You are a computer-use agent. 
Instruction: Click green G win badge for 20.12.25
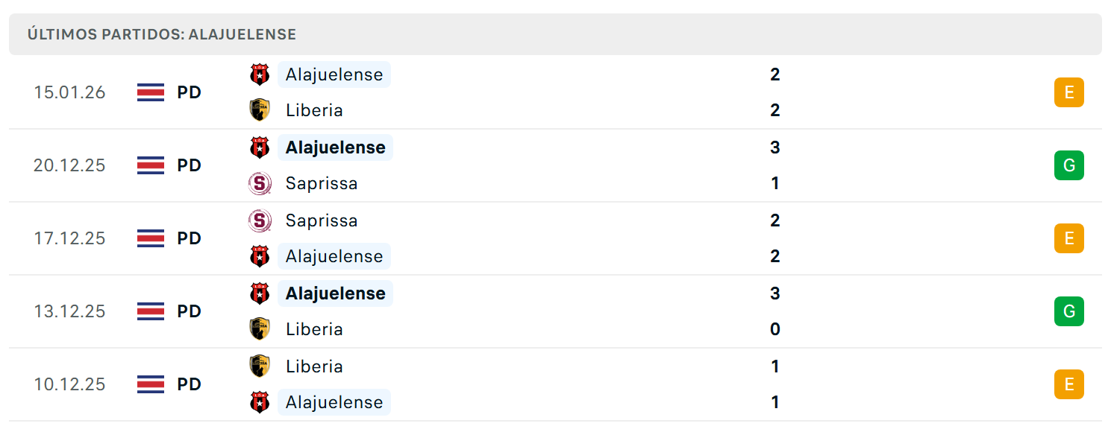click(x=1068, y=165)
